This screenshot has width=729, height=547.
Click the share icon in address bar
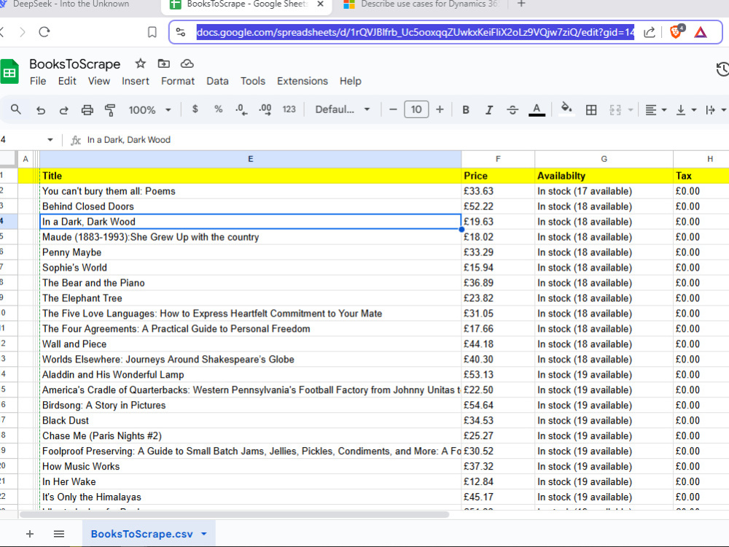(x=650, y=32)
